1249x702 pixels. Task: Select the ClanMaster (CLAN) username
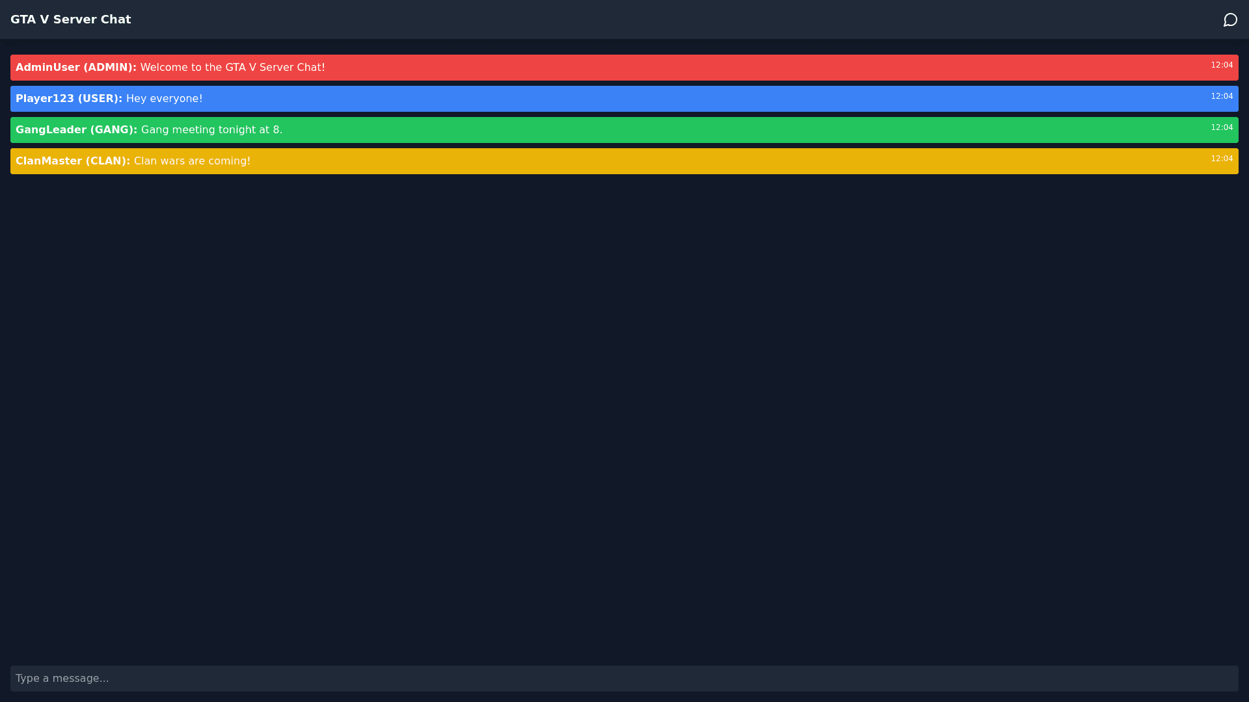click(72, 161)
